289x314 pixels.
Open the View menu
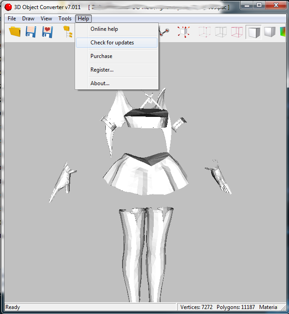pyautogui.click(x=46, y=19)
